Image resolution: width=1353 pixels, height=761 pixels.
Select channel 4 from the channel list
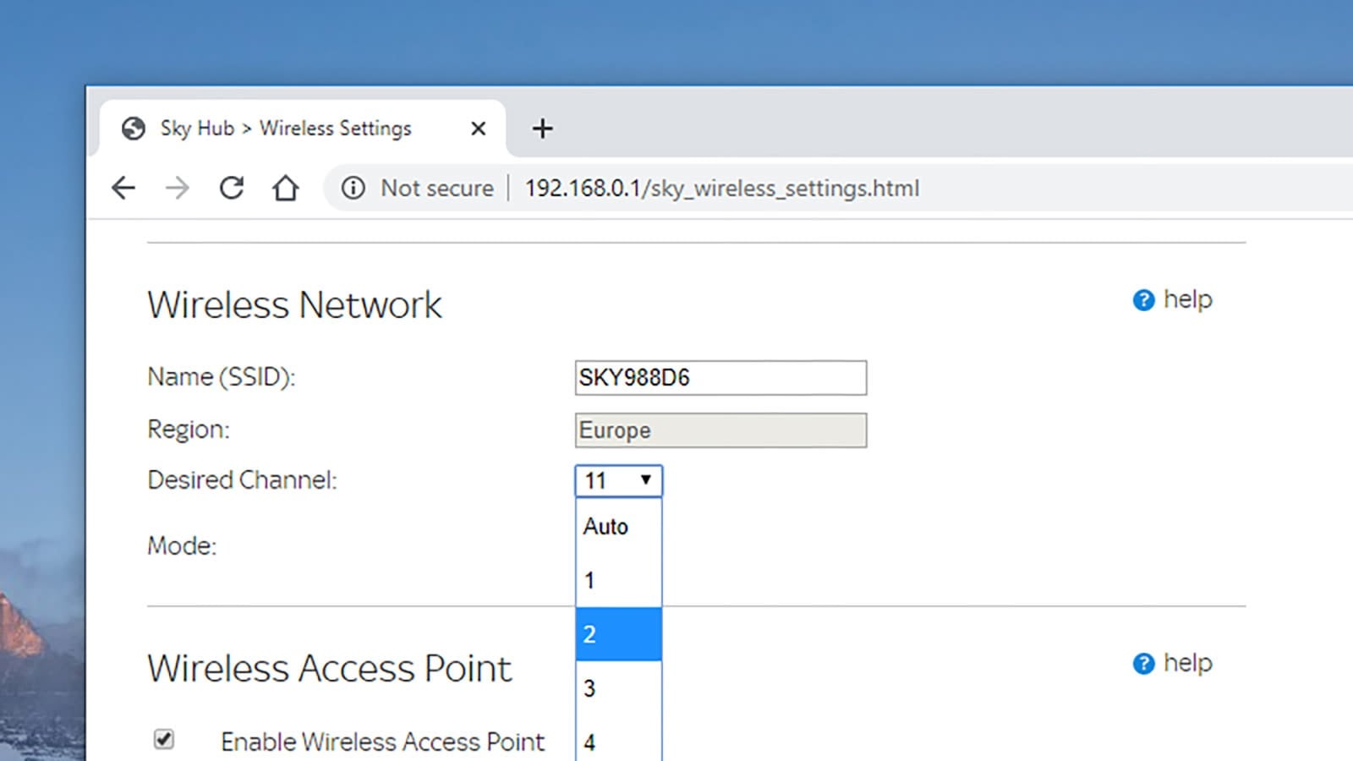618,742
